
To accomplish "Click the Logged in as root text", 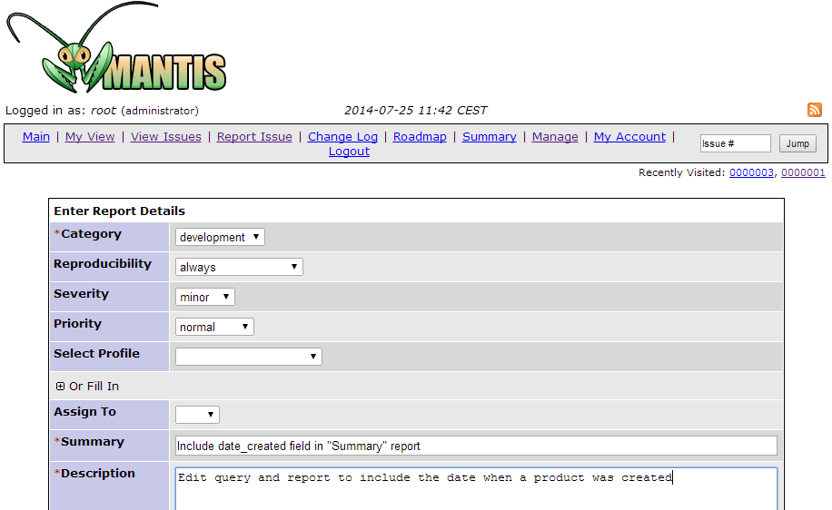I will click(x=102, y=111).
